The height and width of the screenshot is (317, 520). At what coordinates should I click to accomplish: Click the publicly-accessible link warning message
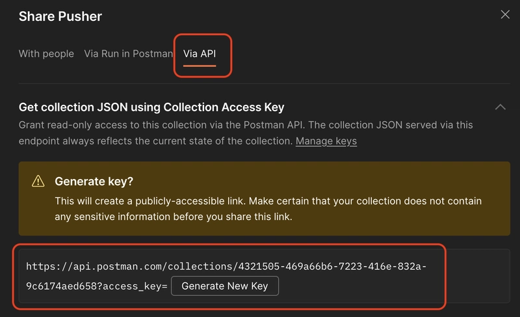point(268,201)
